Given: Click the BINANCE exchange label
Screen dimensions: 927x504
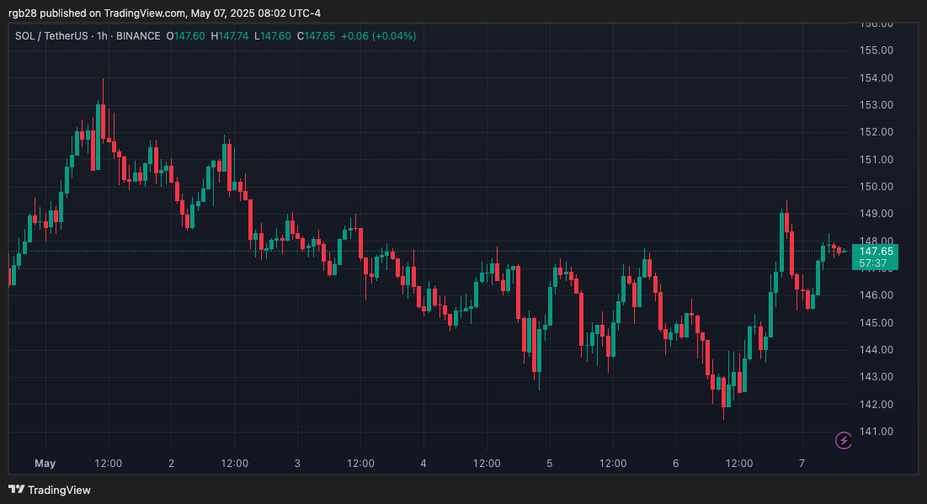Looking at the screenshot, I should (138, 36).
